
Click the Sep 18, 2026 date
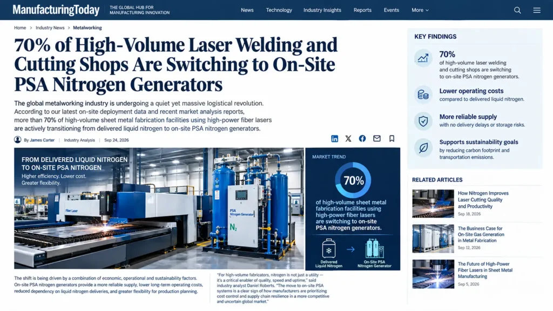[469, 214]
